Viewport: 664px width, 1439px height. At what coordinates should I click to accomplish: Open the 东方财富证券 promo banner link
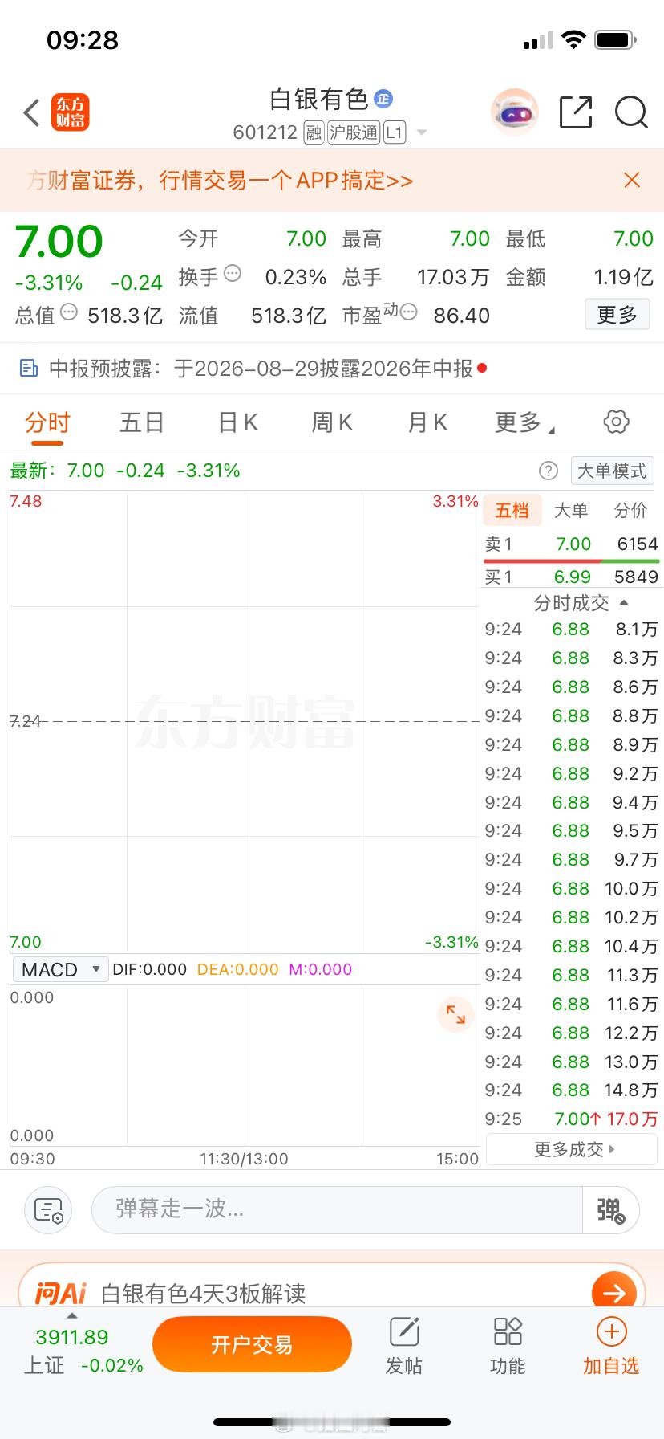click(220, 180)
